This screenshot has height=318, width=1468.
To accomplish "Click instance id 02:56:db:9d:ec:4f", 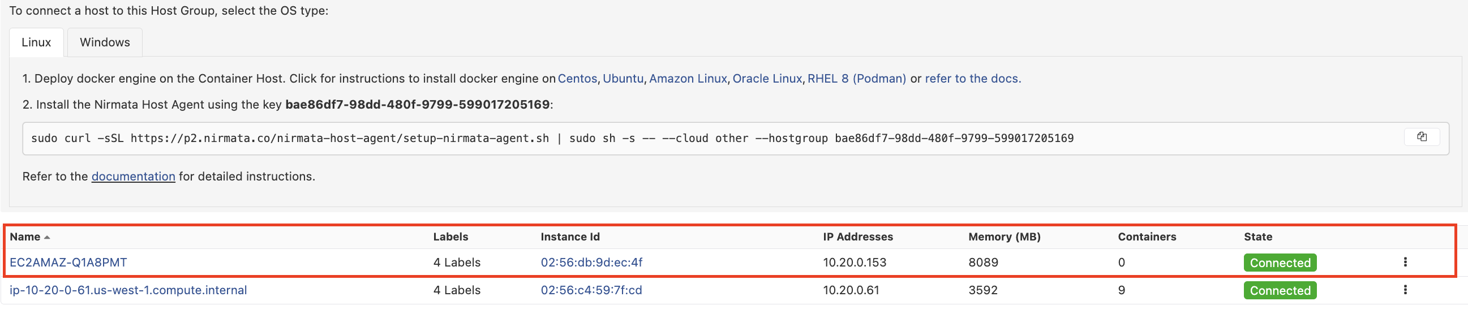I will [591, 263].
